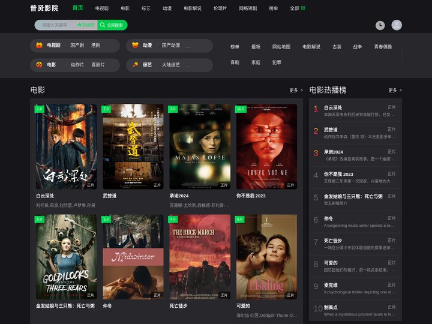This screenshot has width=432, height=324.
Task: Open 电影解说 in top navigation
Action: [x=193, y=8]
